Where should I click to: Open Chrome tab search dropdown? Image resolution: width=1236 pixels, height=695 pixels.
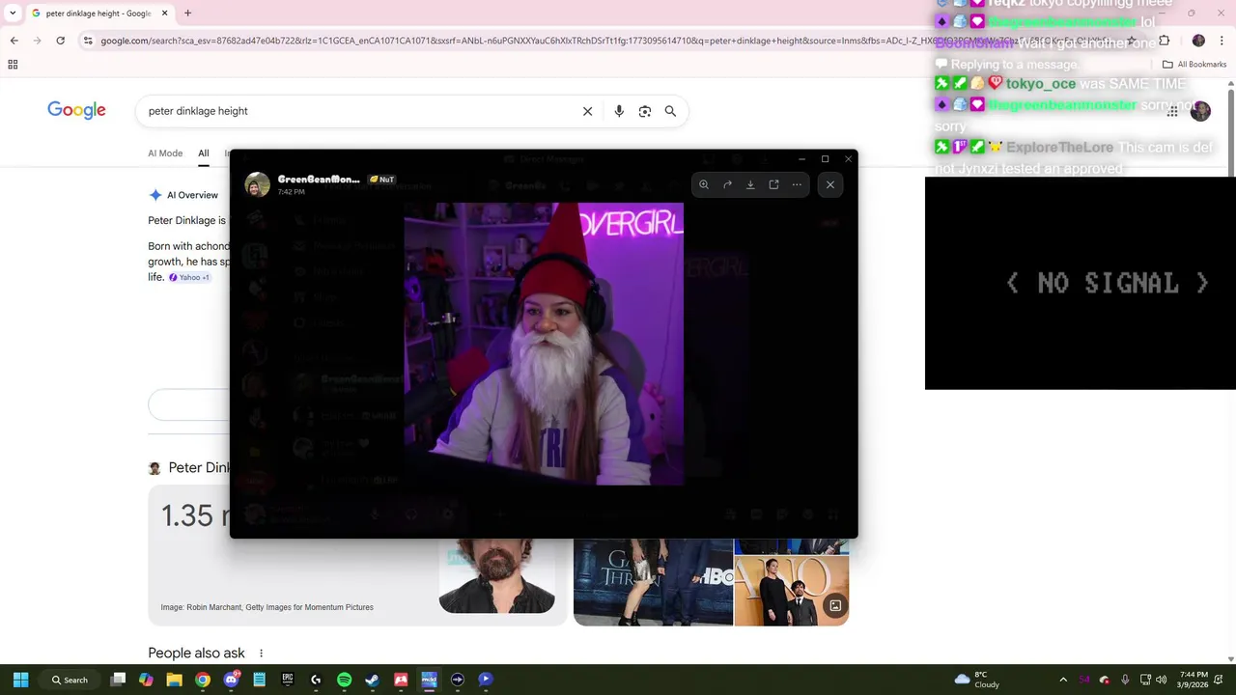[13, 14]
